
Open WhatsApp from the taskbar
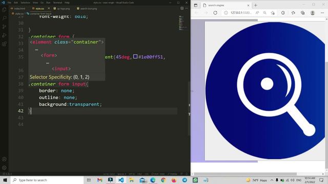195,180
